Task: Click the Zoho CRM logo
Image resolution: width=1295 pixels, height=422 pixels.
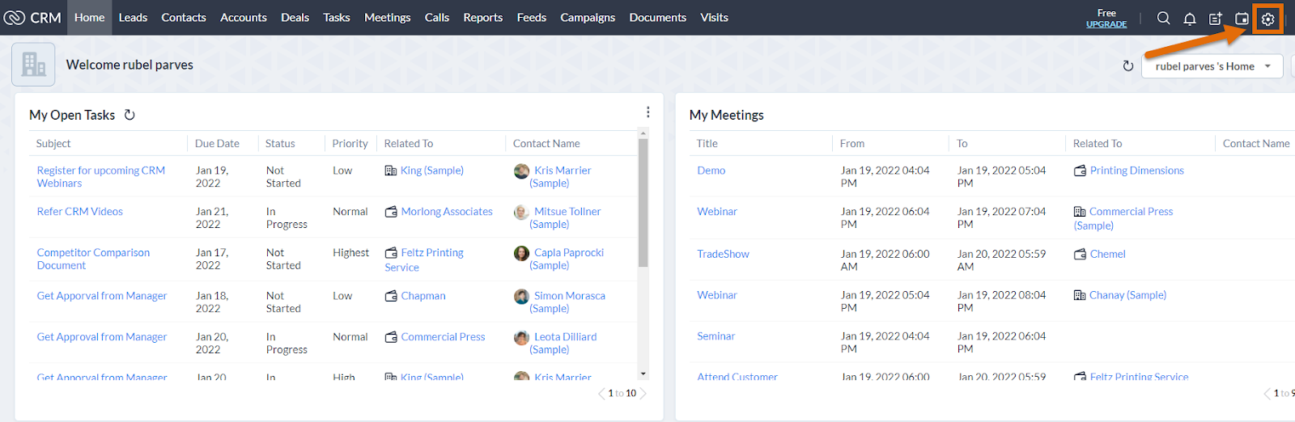Action: [32, 18]
